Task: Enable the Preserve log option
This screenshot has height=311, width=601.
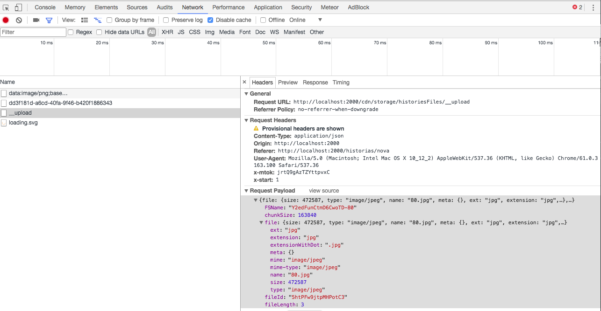Action: point(166,20)
